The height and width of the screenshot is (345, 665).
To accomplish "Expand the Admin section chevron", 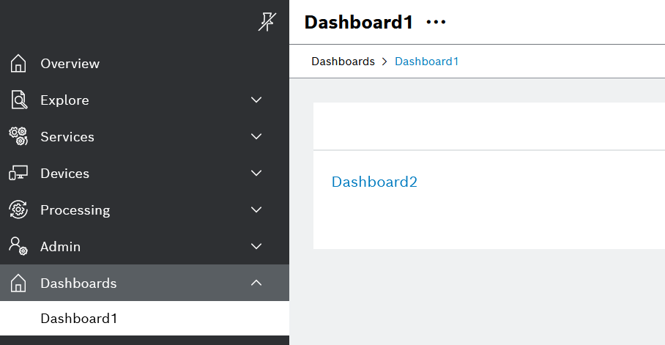I will [256, 247].
